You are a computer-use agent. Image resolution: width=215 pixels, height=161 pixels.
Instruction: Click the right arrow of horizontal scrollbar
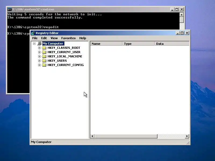tap(187, 136)
